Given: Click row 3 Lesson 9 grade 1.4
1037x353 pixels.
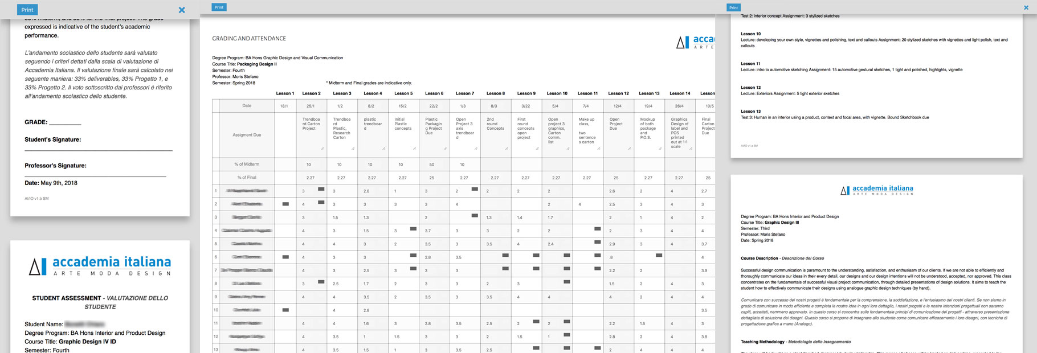Looking at the screenshot, I should pos(520,217).
